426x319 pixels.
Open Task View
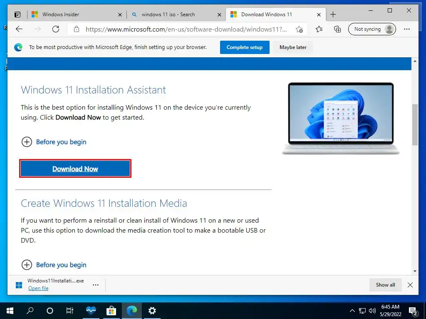(70, 311)
